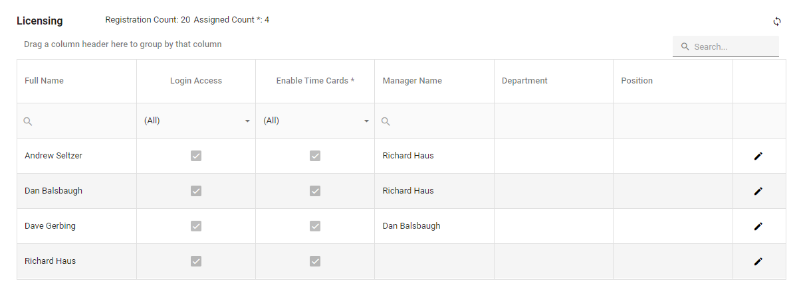Expand the Enable Time Cards filter dropdown
This screenshot has width=799, height=295.
coord(366,121)
